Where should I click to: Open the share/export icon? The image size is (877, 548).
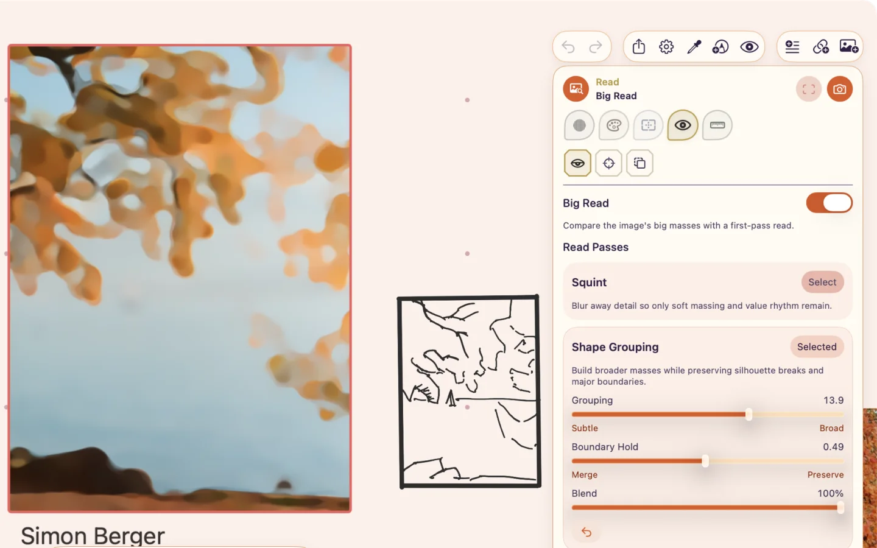pyautogui.click(x=638, y=46)
